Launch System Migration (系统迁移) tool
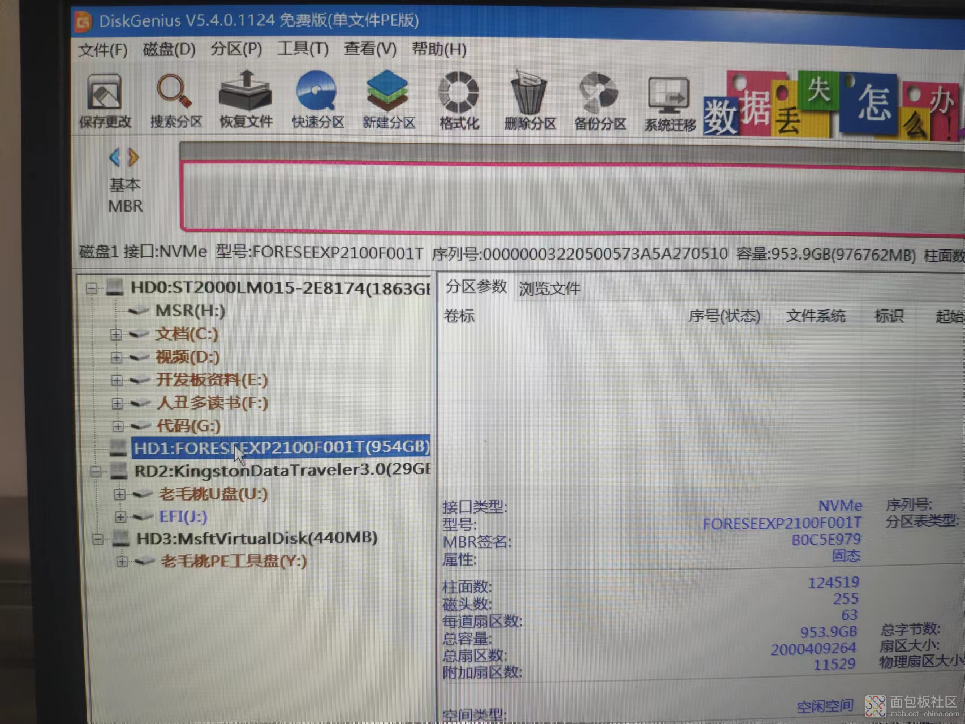 [670, 104]
